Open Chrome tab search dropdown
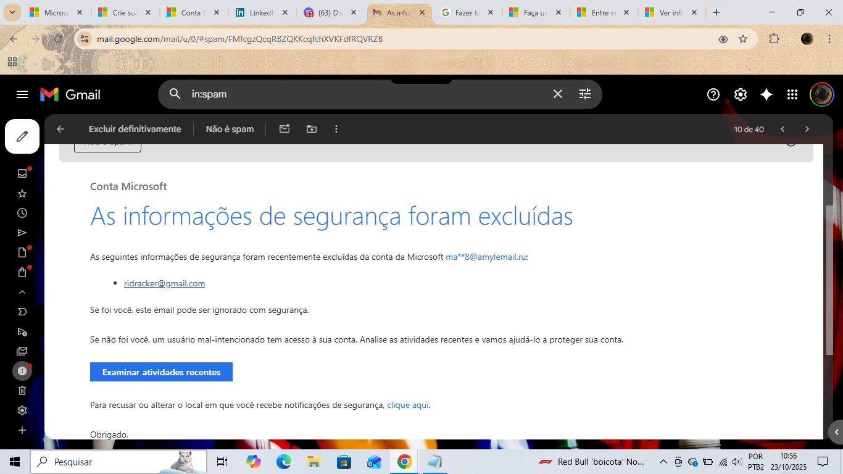The height and width of the screenshot is (474, 843). (12, 12)
